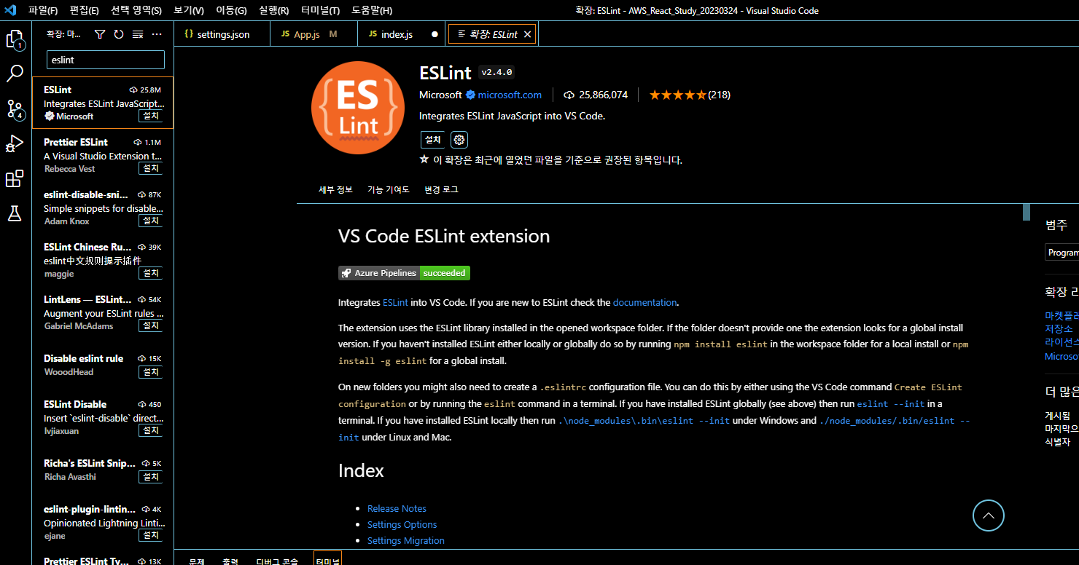
Task: Select the Extensions view icon in activity bar
Action: click(15, 179)
